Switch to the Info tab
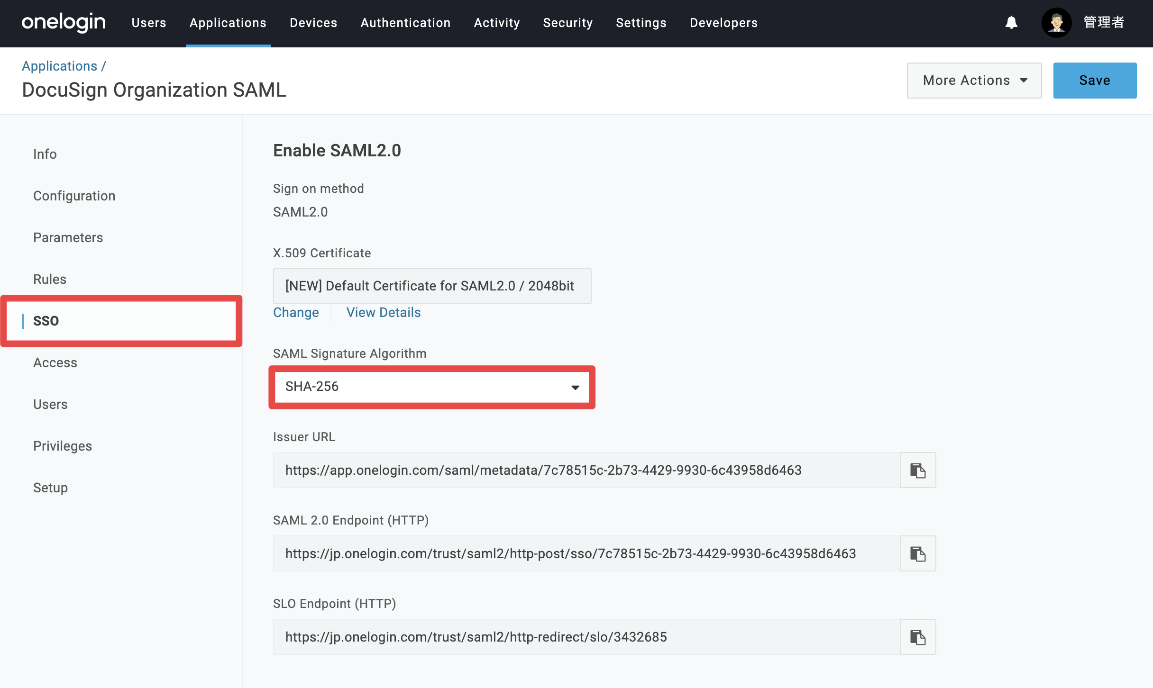 (45, 154)
